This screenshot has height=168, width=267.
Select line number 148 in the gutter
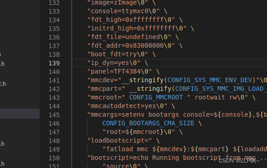(54, 141)
